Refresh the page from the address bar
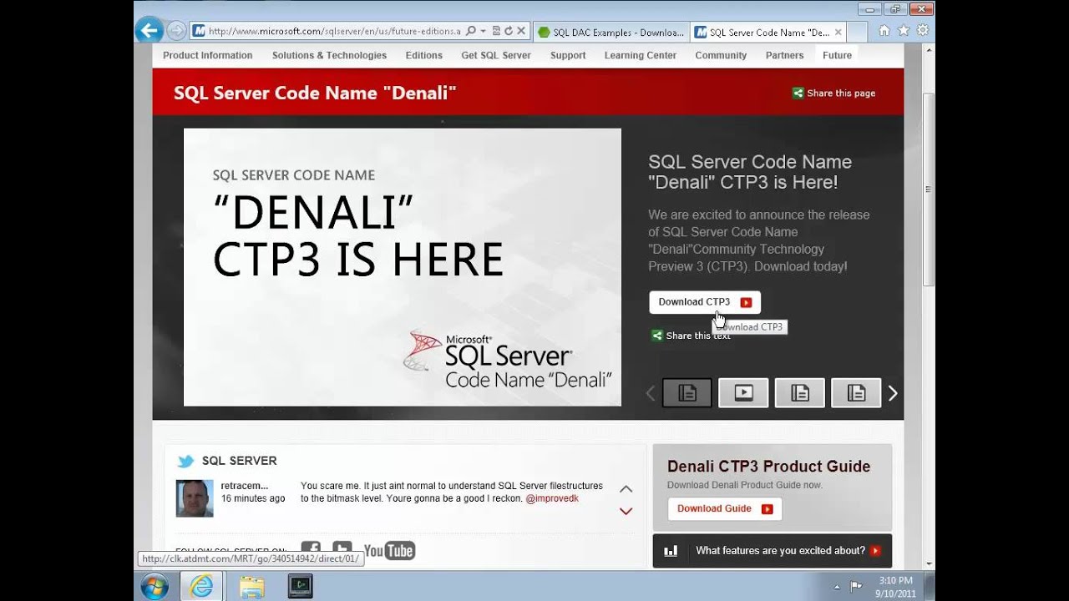This screenshot has width=1069, height=601. tap(509, 32)
